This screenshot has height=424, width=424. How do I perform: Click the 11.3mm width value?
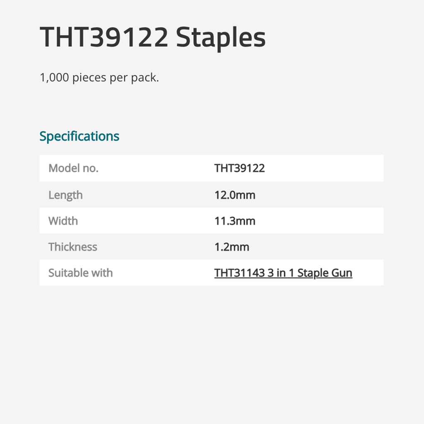coord(235,221)
